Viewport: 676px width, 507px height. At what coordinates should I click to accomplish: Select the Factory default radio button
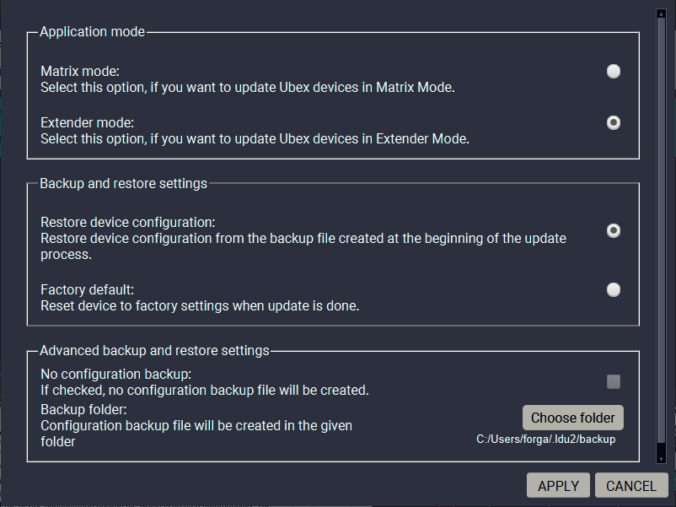[x=614, y=290]
